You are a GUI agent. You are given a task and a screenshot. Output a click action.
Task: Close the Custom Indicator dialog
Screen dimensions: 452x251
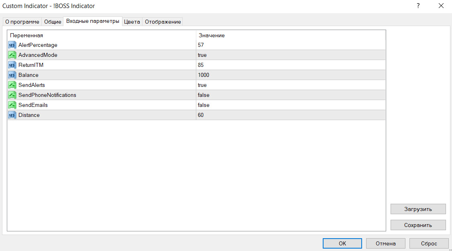pos(441,6)
